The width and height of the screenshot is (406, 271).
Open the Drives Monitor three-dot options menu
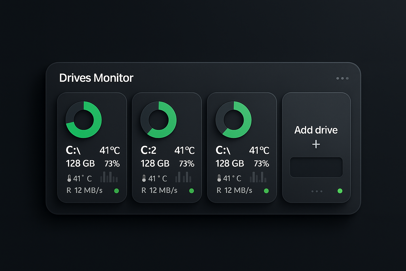[x=342, y=78]
